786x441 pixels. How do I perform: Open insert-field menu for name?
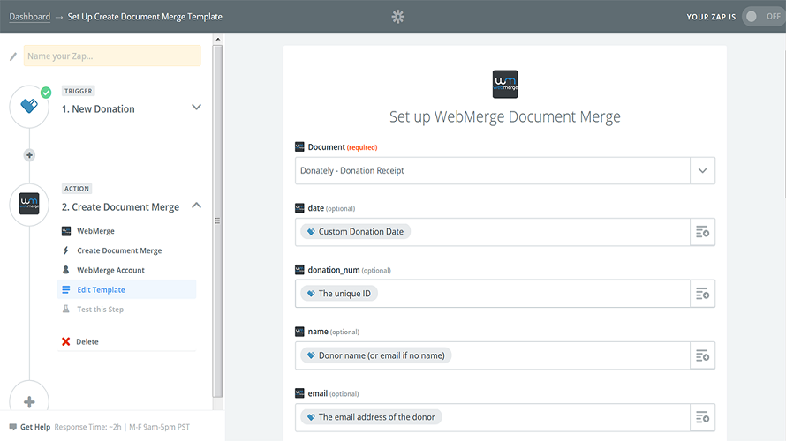(702, 355)
